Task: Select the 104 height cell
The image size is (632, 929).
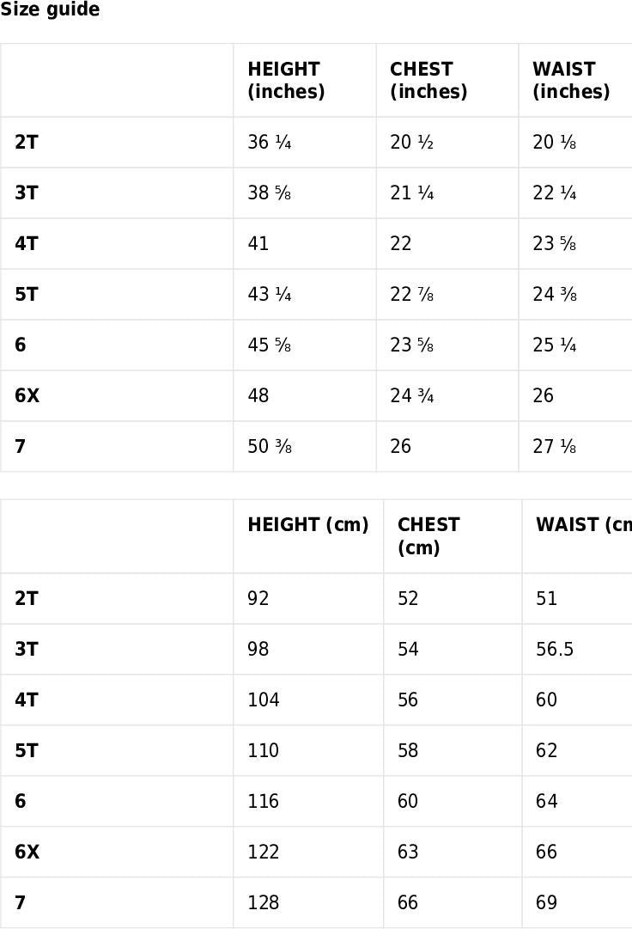Action: pyautogui.click(x=264, y=700)
